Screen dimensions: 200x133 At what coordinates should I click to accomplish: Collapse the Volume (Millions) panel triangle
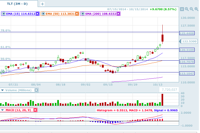[x=2, y=90]
